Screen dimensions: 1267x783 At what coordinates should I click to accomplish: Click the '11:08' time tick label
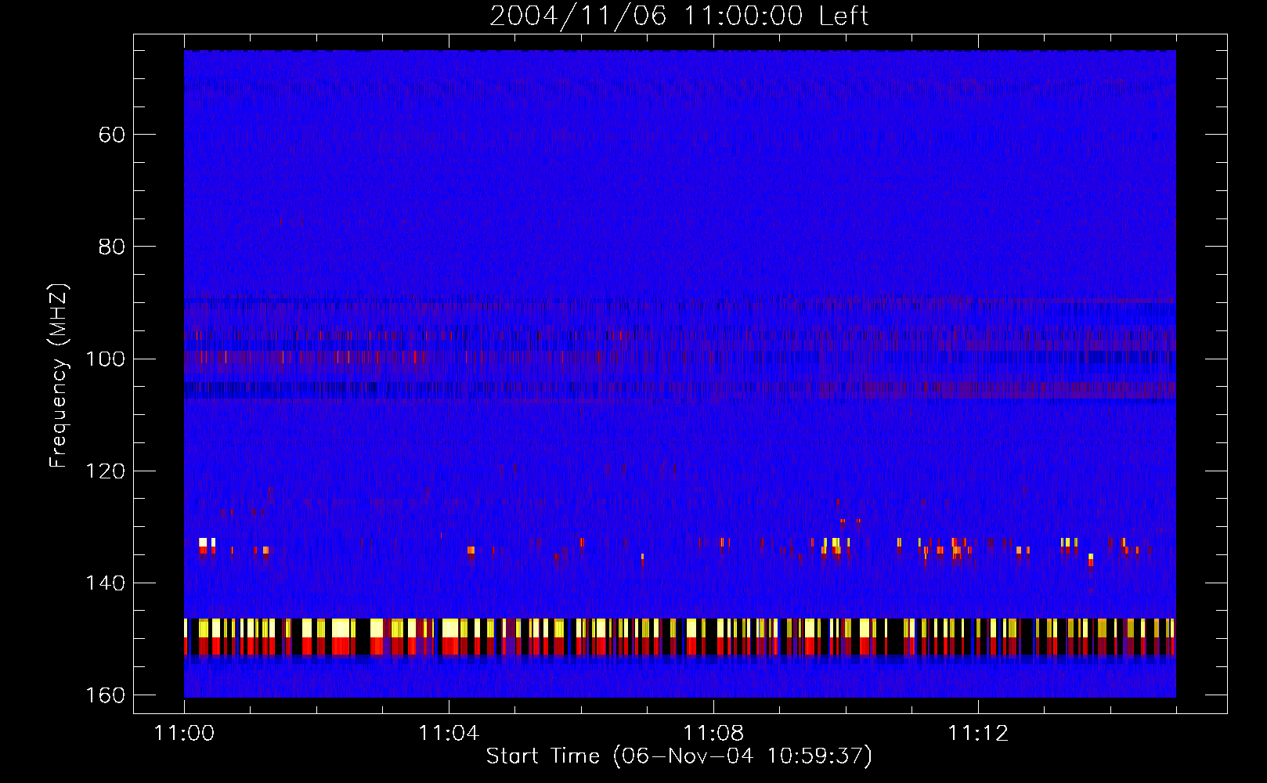pyautogui.click(x=713, y=734)
